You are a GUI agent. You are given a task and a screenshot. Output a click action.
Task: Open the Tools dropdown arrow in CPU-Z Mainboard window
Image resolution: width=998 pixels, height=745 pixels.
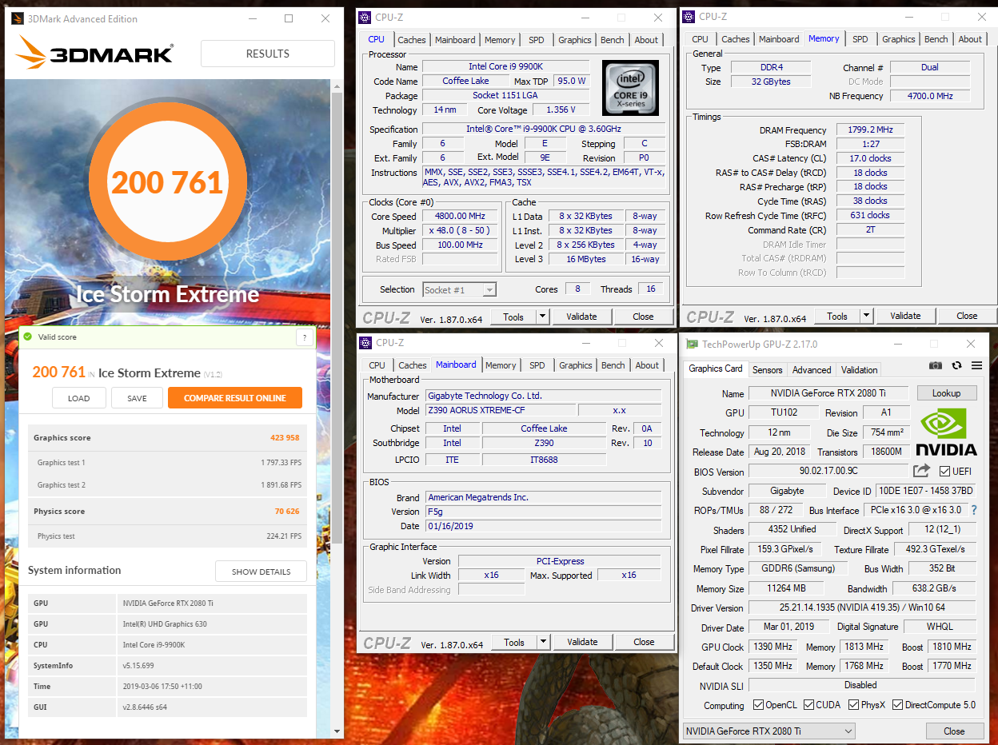coord(543,642)
